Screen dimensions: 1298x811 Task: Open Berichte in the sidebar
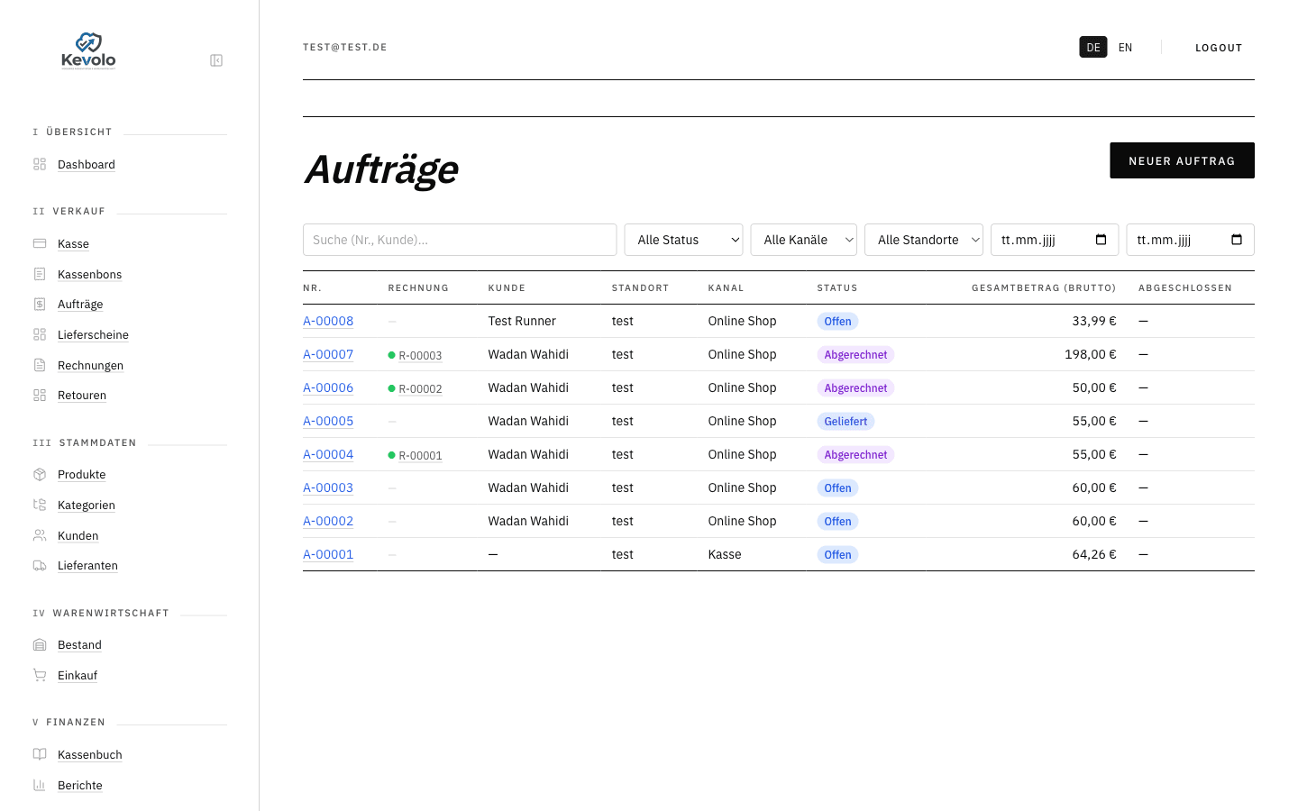click(80, 785)
